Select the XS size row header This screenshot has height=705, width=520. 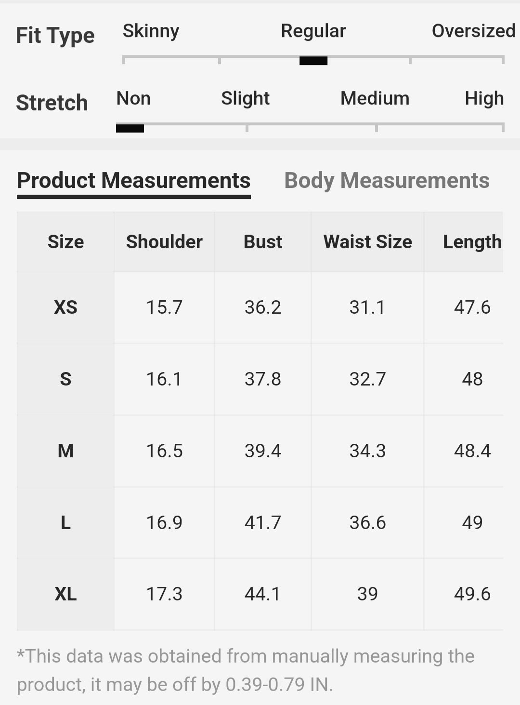(x=65, y=307)
